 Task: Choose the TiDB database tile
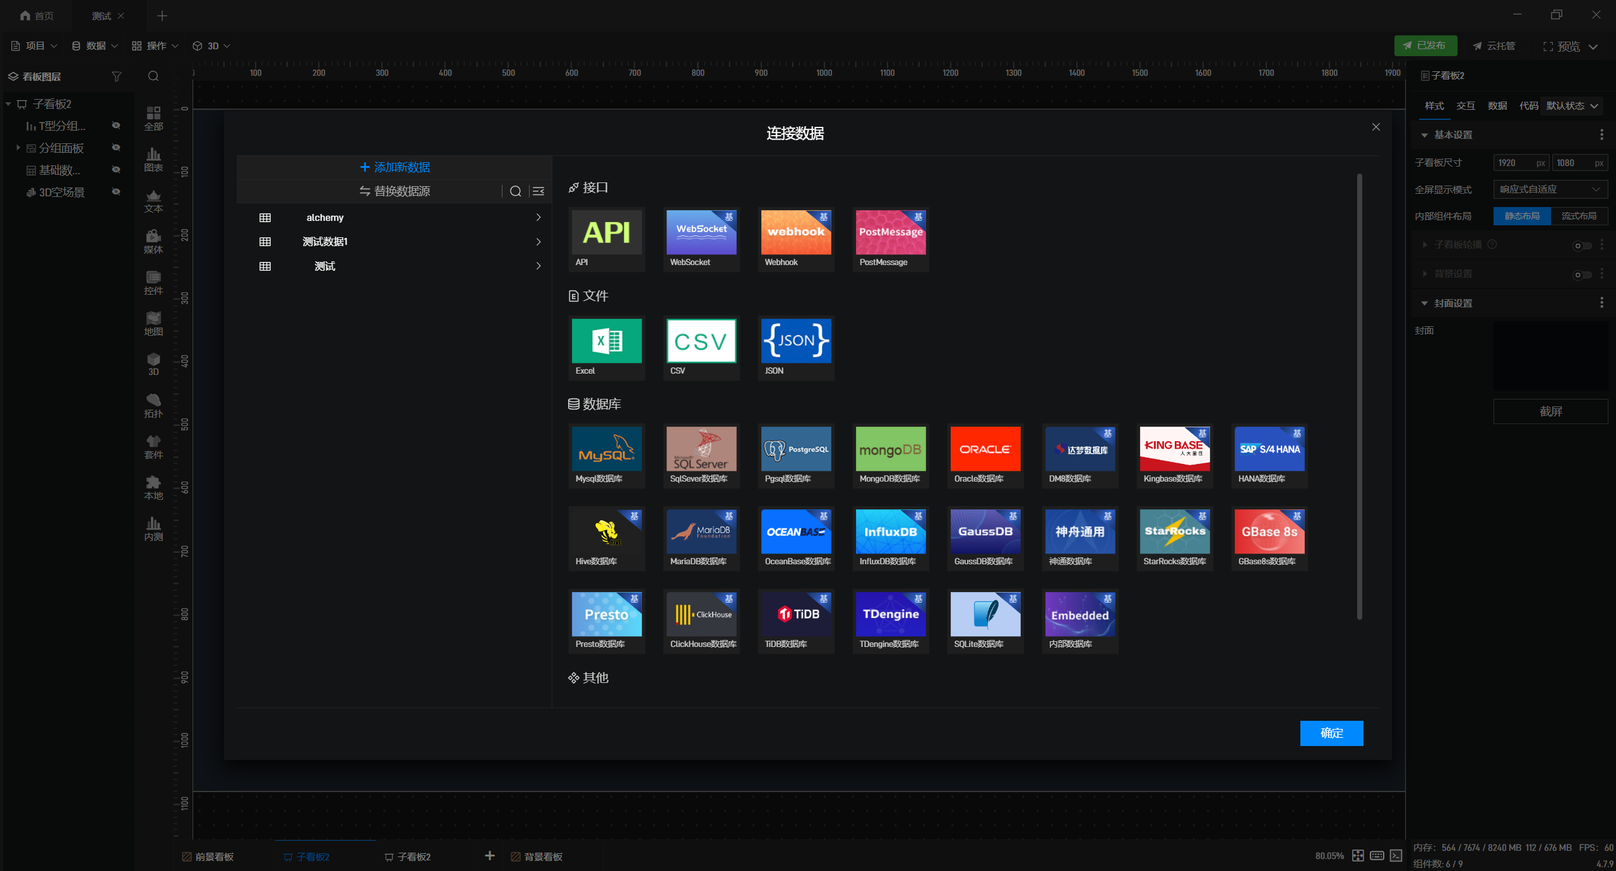[796, 621]
